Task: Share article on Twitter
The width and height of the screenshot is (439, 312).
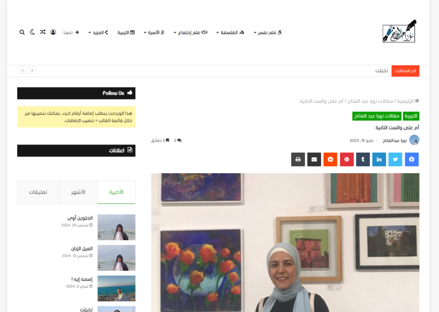Action: click(x=395, y=159)
